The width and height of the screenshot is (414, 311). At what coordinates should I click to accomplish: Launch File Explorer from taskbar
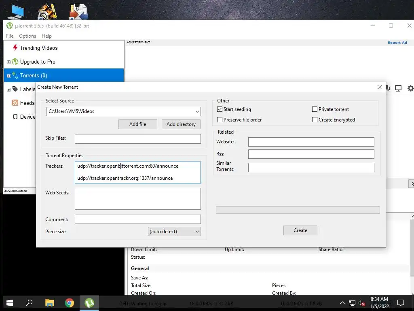pyautogui.click(x=49, y=303)
